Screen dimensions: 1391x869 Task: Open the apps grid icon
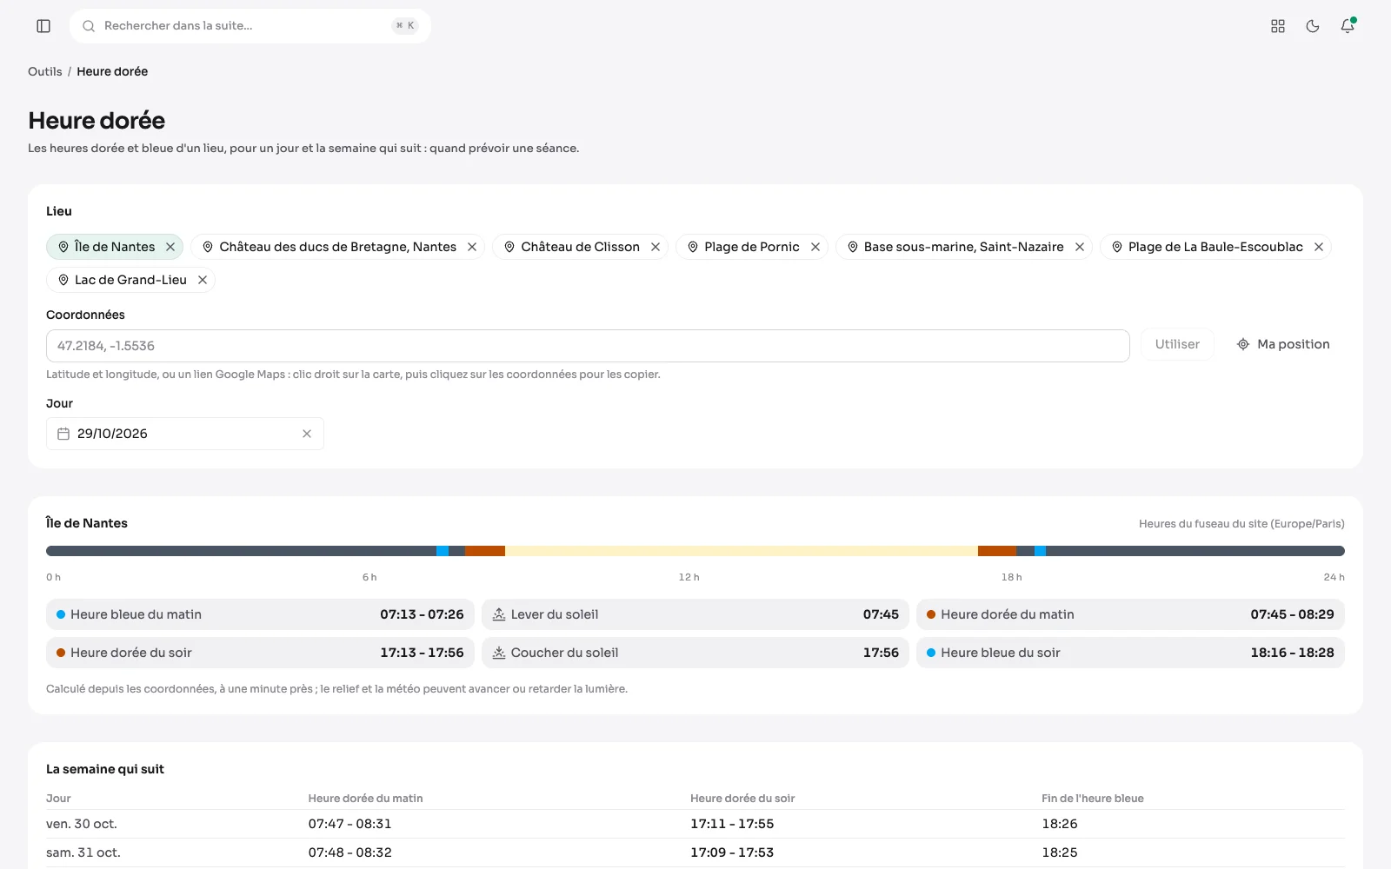pos(1278,26)
